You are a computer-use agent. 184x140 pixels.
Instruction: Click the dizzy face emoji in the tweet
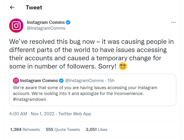pos(123,66)
